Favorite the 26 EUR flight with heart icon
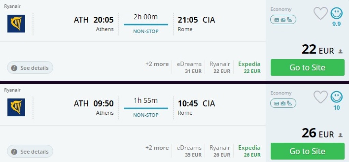The image size is (349, 162). click(320, 97)
